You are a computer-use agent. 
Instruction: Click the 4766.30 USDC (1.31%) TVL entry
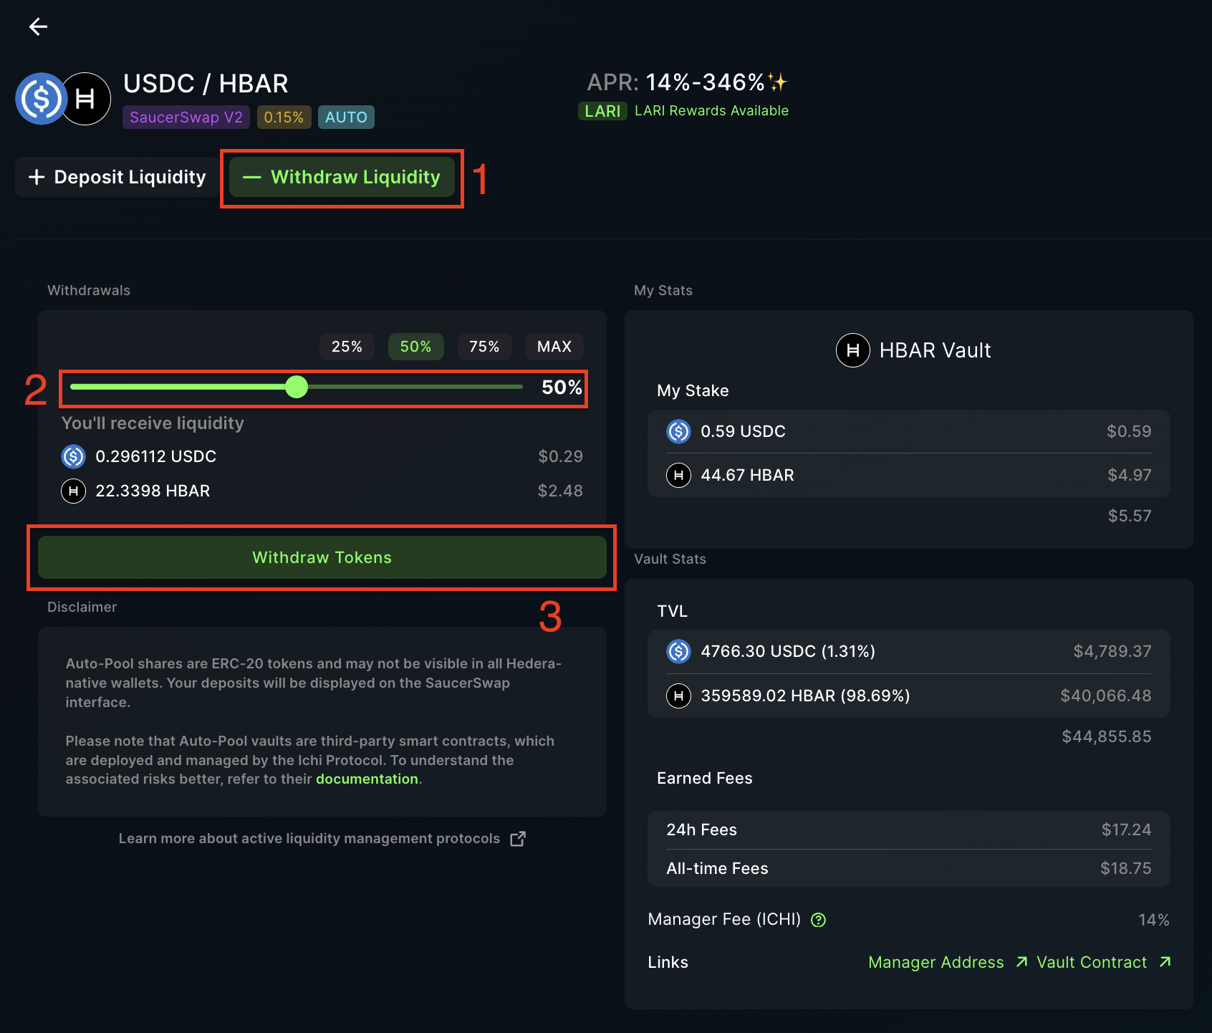(788, 651)
